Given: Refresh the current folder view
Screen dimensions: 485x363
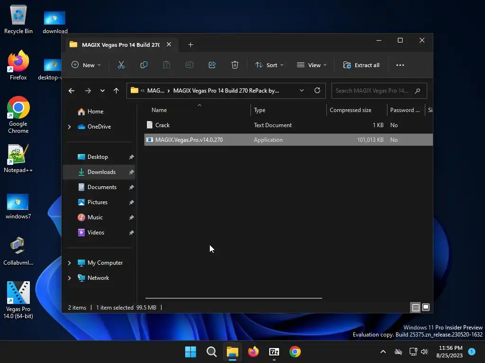Looking at the screenshot, I should (317, 90).
